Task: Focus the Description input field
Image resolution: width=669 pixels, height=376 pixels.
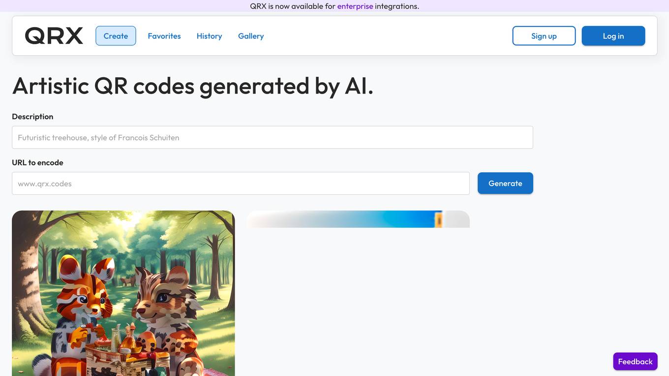Action: pos(273,137)
